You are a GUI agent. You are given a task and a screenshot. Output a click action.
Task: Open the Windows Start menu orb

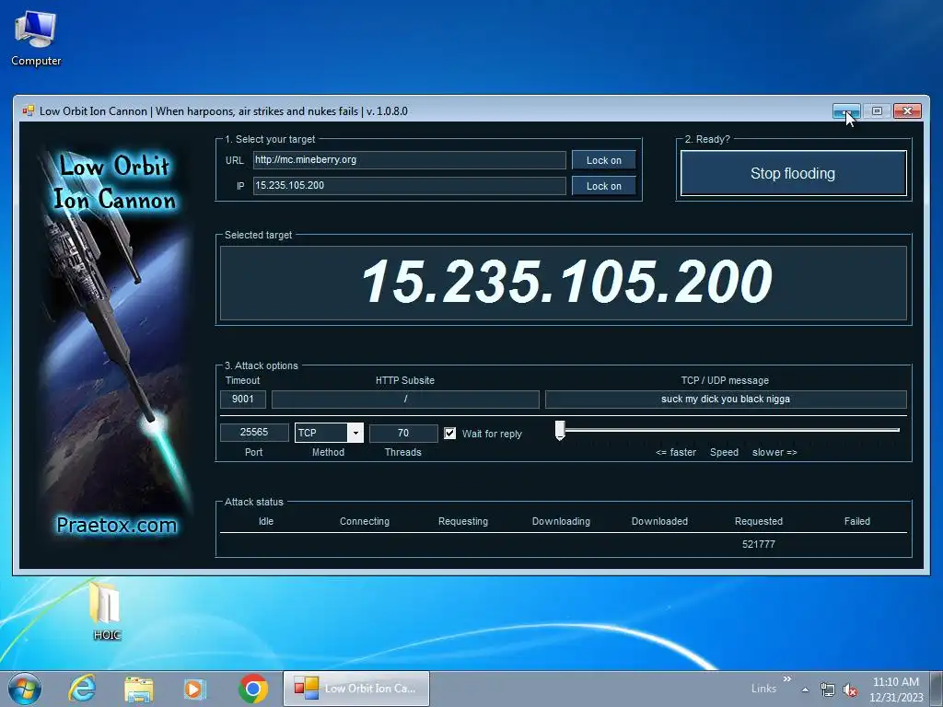coord(25,689)
